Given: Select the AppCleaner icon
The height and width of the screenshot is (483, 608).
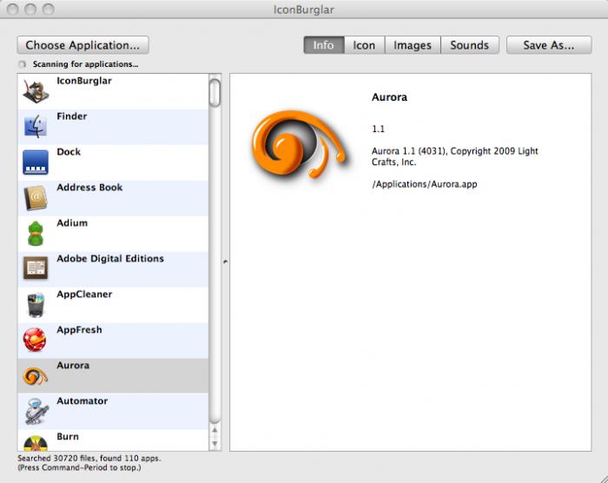Looking at the screenshot, I should point(36,305).
